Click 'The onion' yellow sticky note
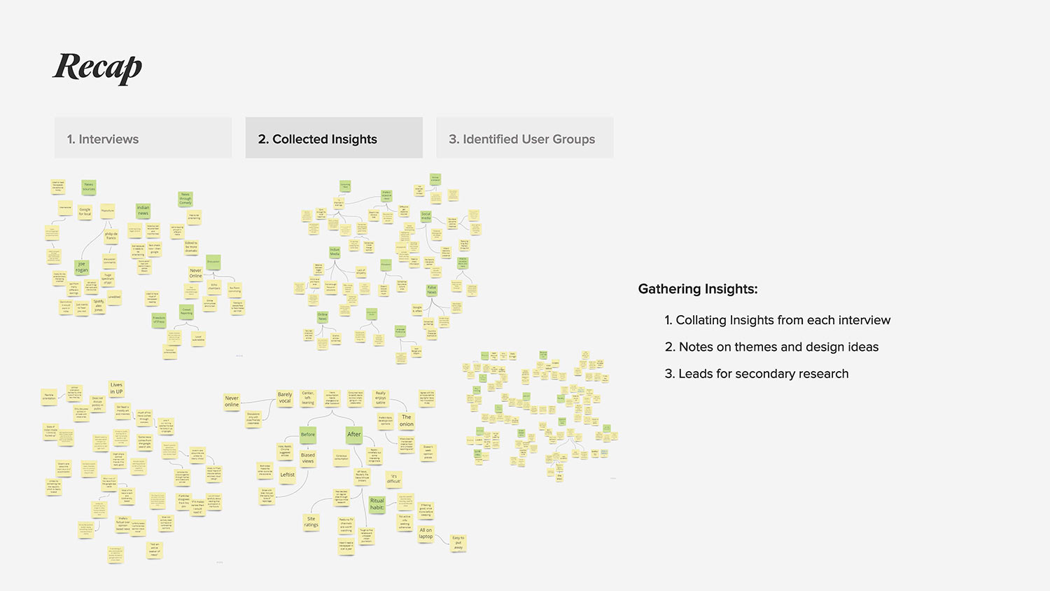This screenshot has width=1050, height=591. click(407, 421)
